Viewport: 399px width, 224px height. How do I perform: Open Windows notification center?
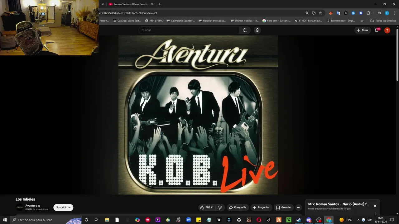click(392, 220)
